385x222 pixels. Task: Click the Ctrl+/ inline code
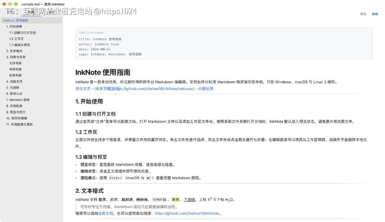click(x=115, y=178)
